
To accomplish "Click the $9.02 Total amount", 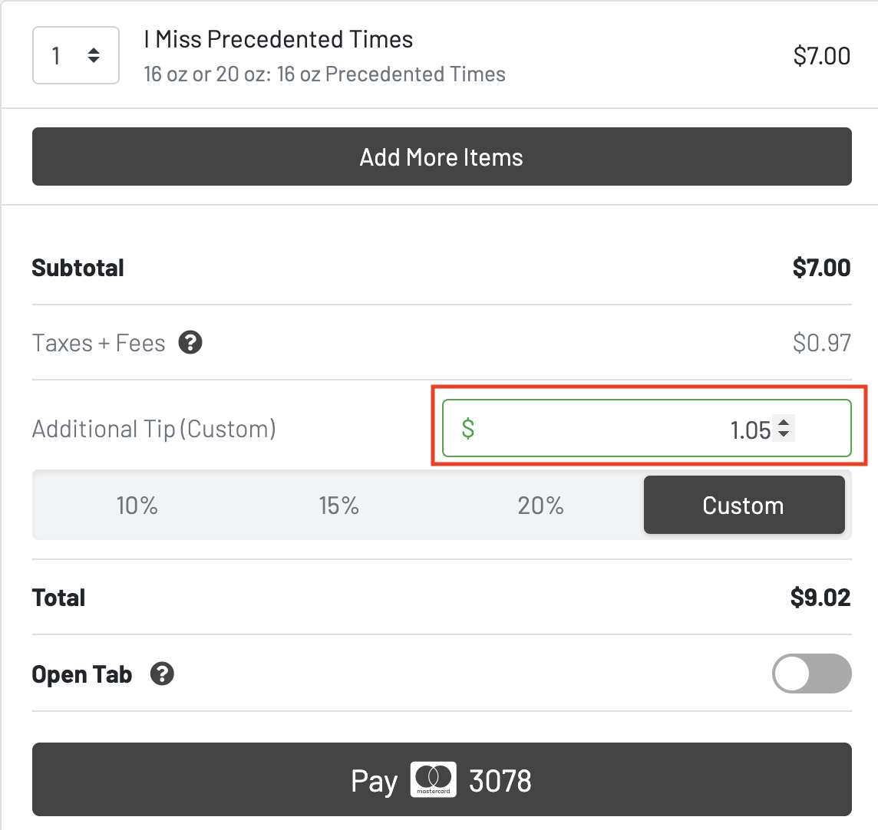I will coord(820,598).
